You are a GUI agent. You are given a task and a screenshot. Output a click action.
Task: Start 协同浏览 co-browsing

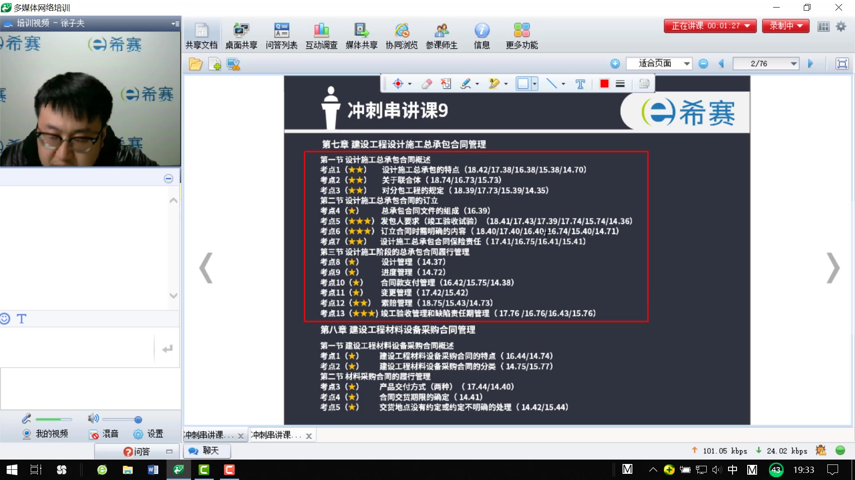point(401,36)
